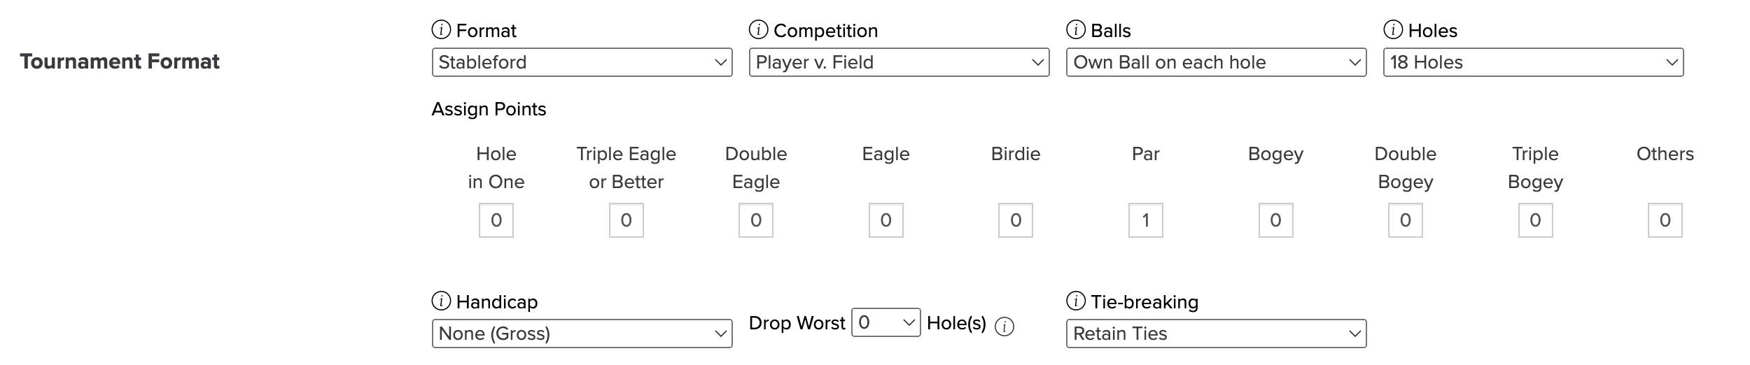Click the Hole in One points field
The height and width of the screenshot is (365, 1750).
(496, 220)
